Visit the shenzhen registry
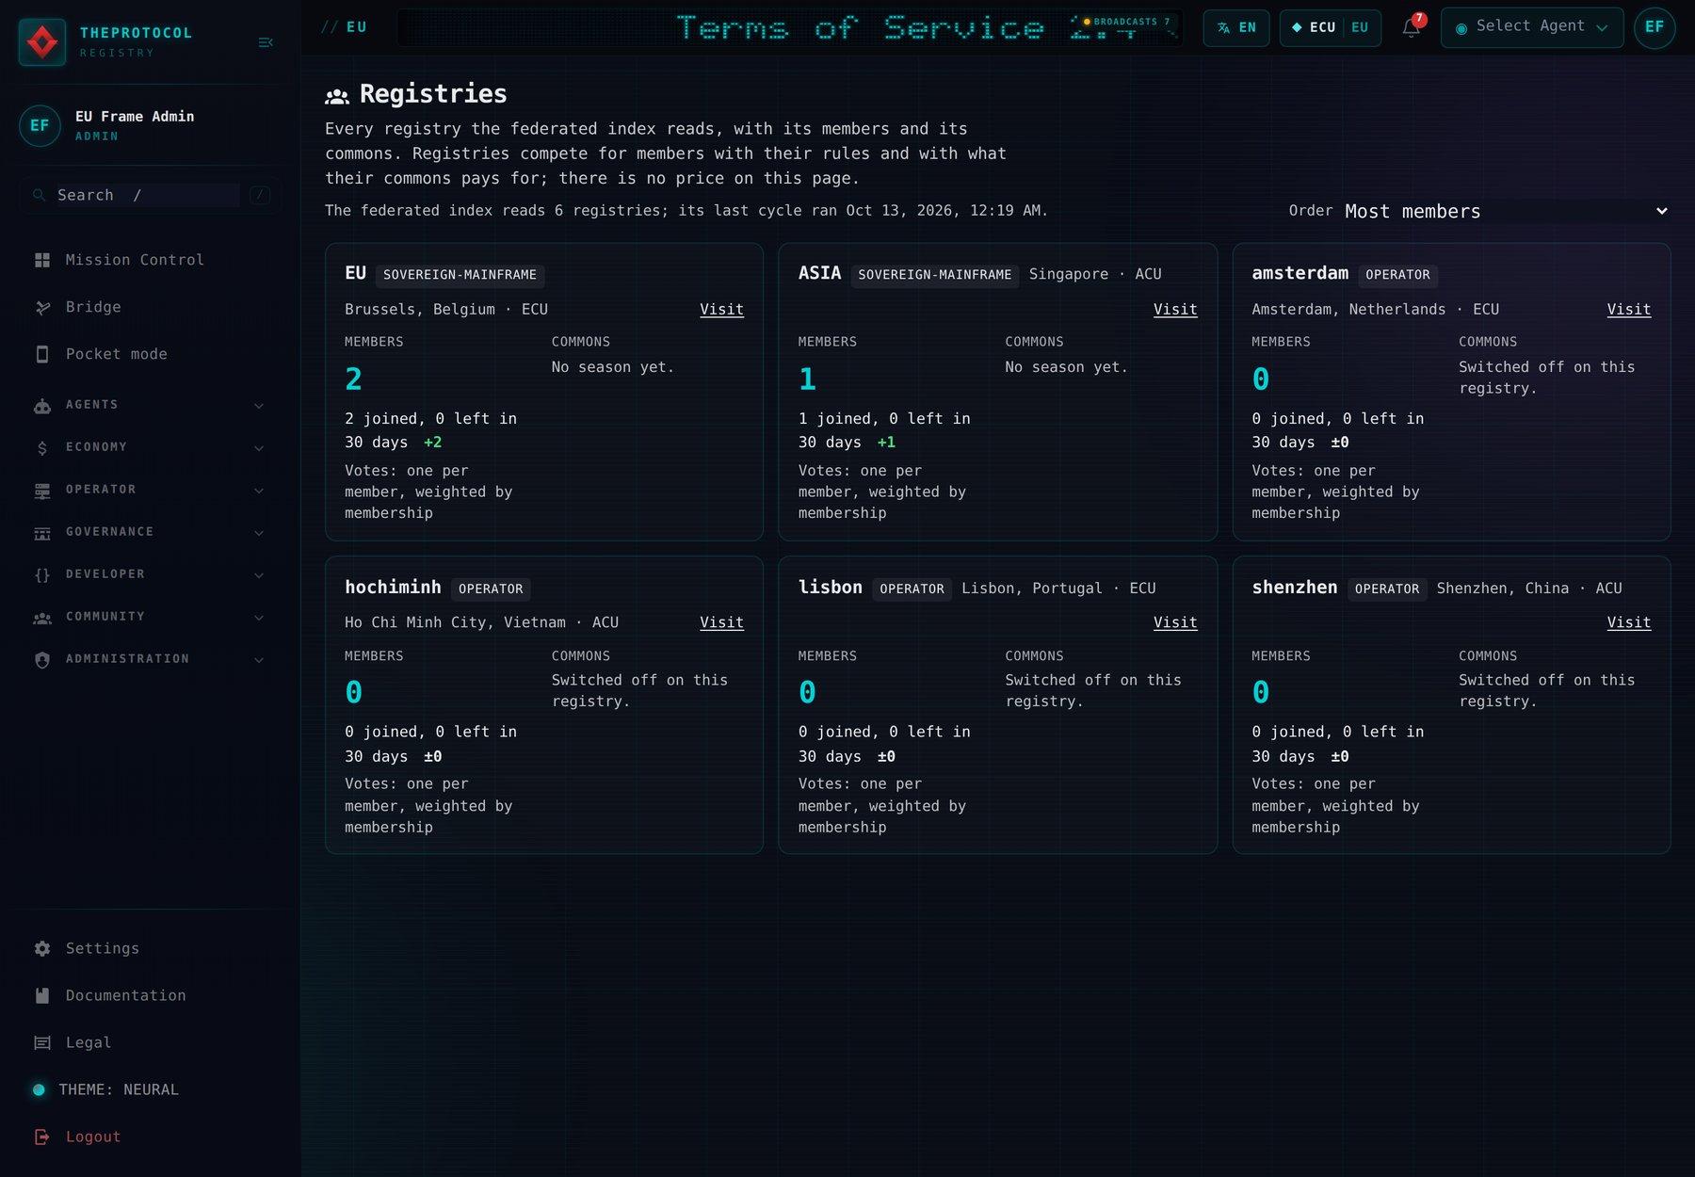Viewport: 1695px width, 1177px height. point(1628,622)
